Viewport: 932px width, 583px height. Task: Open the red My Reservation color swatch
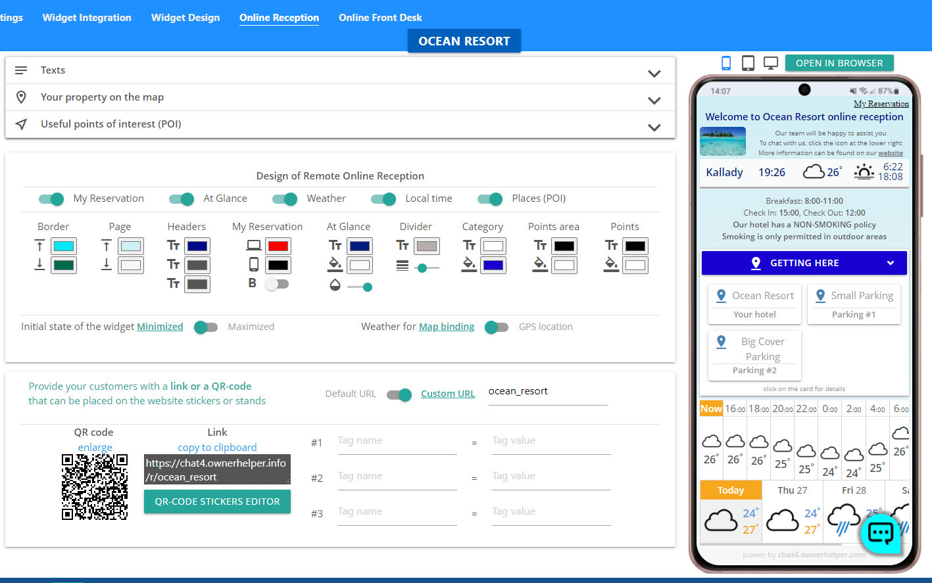point(278,246)
